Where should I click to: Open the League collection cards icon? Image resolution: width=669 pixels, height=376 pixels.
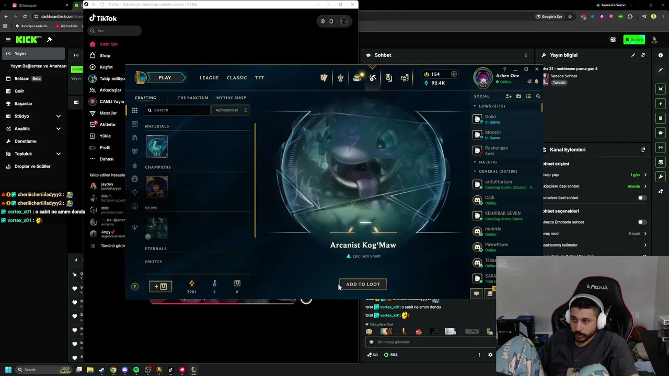click(x=324, y=78)
